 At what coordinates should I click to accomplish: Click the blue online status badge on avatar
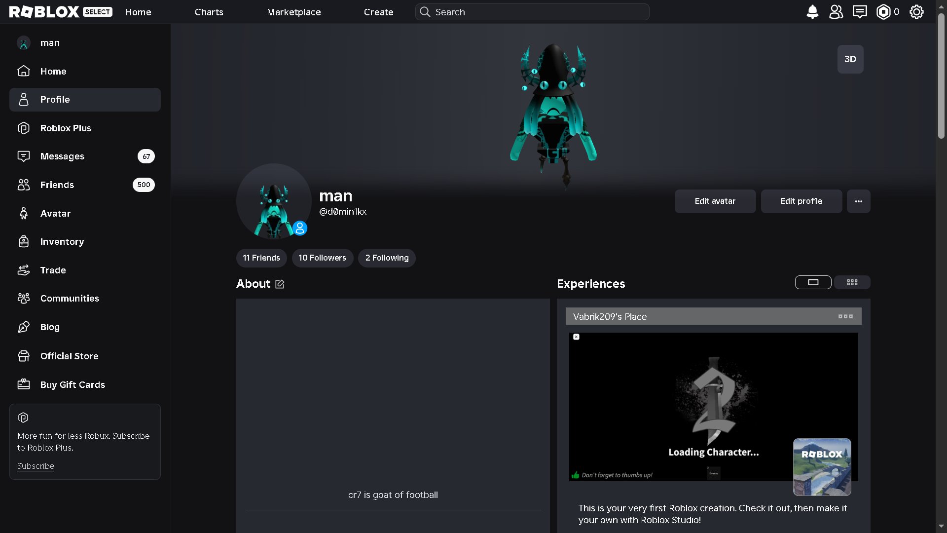tap(300, 228)
